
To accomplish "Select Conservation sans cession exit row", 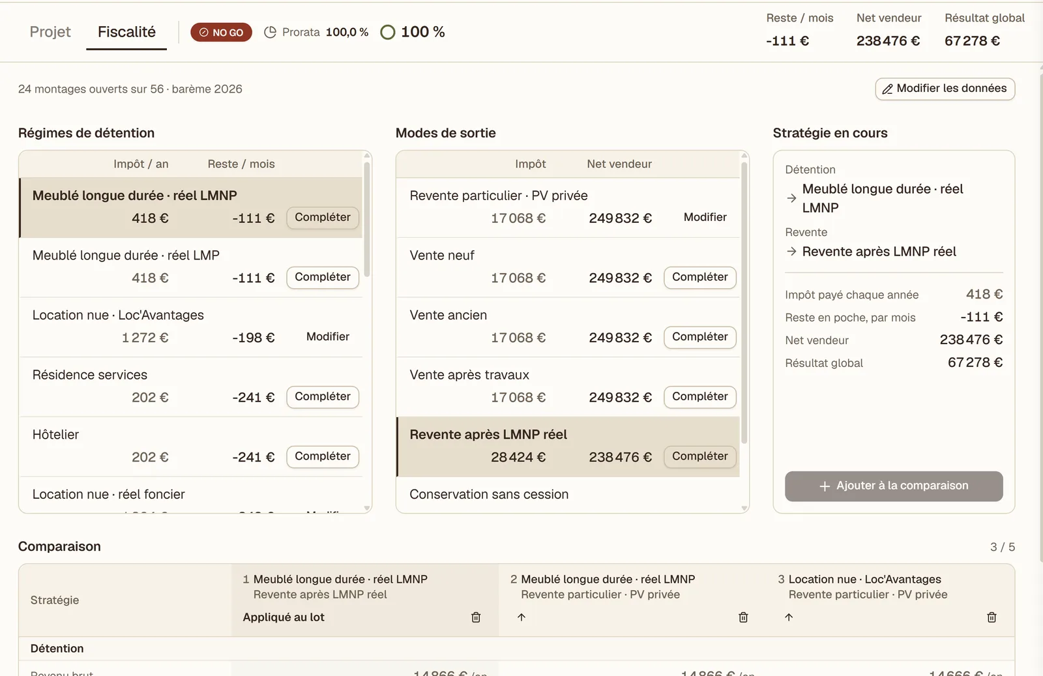I will [568, 495].
